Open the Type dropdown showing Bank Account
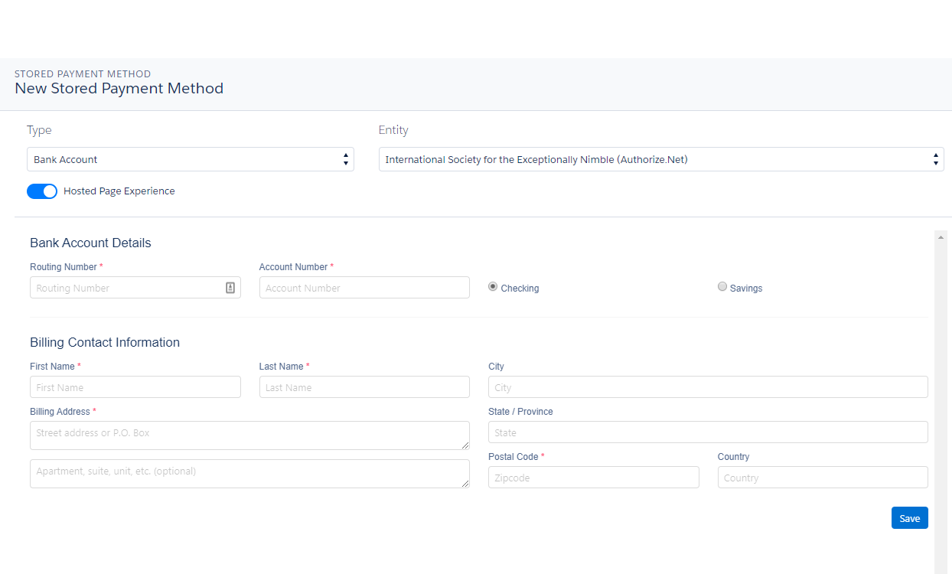Screen dimensions: 952x574 click(190, 159)
